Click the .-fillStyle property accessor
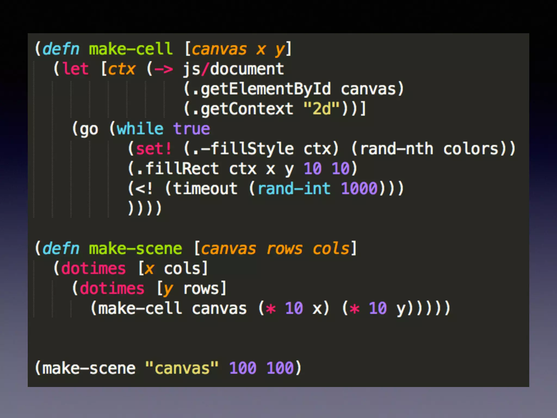This screenshot has height=418, width=557. coord(243,149)
